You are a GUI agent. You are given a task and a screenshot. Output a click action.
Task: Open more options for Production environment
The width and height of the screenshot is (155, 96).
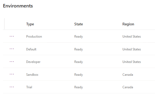click(12, 37)
